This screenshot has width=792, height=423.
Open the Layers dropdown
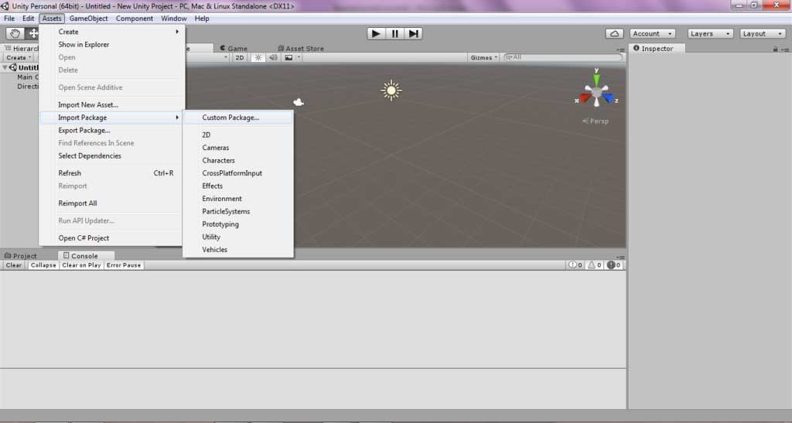tap(710, 34)
